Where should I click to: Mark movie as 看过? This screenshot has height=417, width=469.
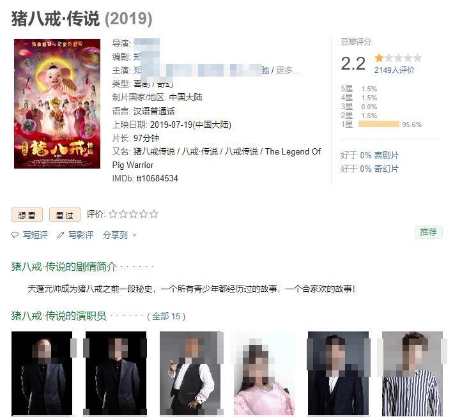click(65, 215)
